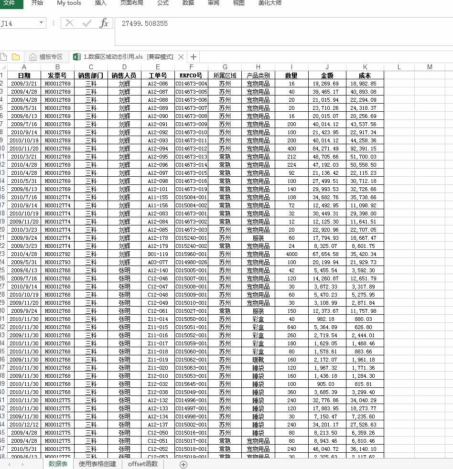Switch to the 插入 ribbon tab
Viewport: 453px width, 469px height.
coord(100,3)
